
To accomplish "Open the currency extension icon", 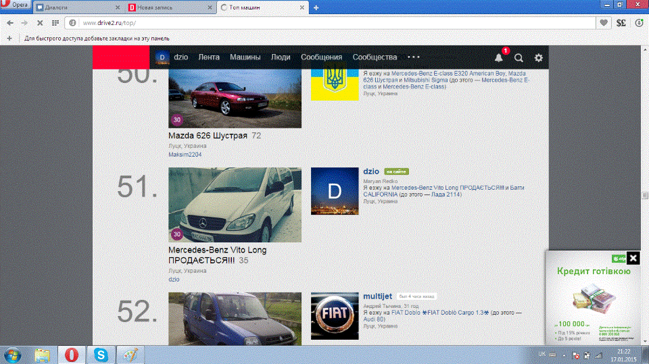I will click(621, 23).
